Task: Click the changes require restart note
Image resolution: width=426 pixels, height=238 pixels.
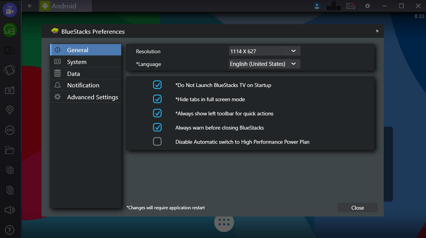Action: tap(166, 208)
